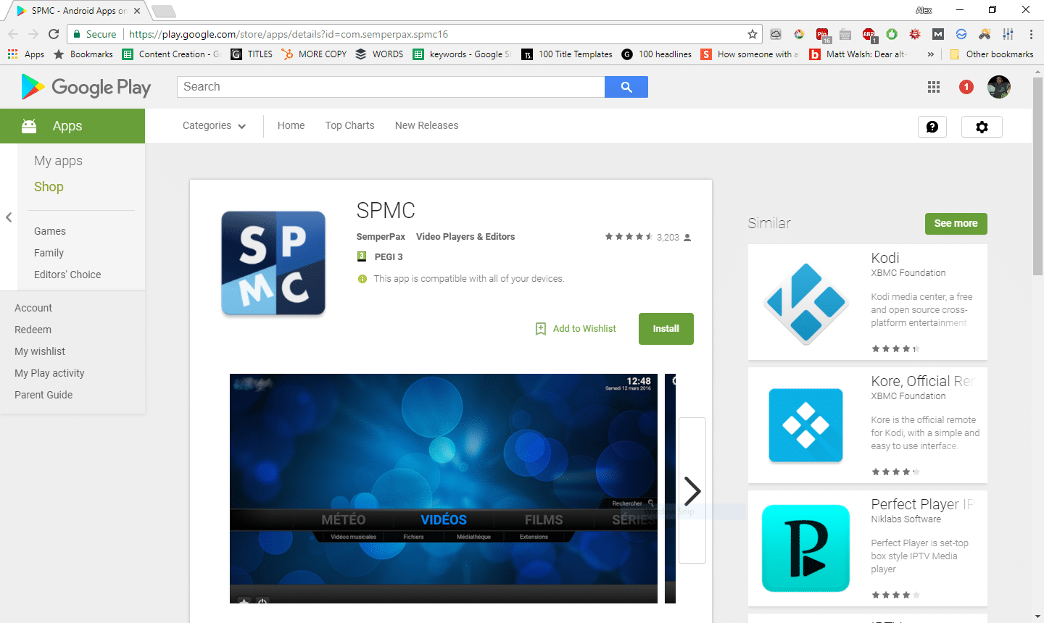The width and height of the screenshot is (1044, 623).
Task: Open the Top Charts tab
Action: coord(349,125)
